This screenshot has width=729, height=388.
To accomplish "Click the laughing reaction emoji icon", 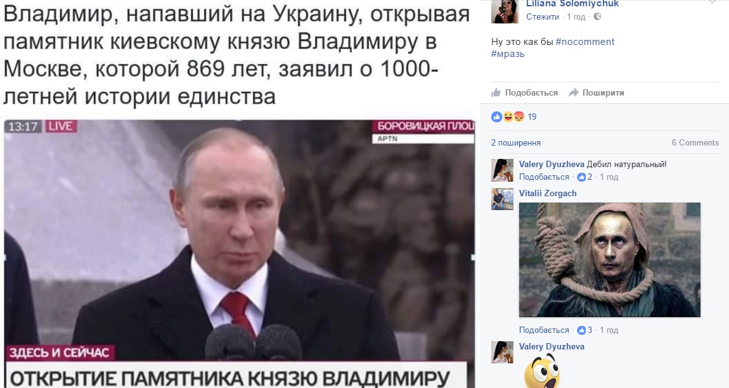I will [508, 116].
